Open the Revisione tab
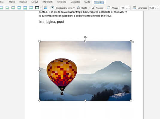Image resolution: width=160 pixels, height=119 pixels. pyautogui.click(x=62, y=2)
